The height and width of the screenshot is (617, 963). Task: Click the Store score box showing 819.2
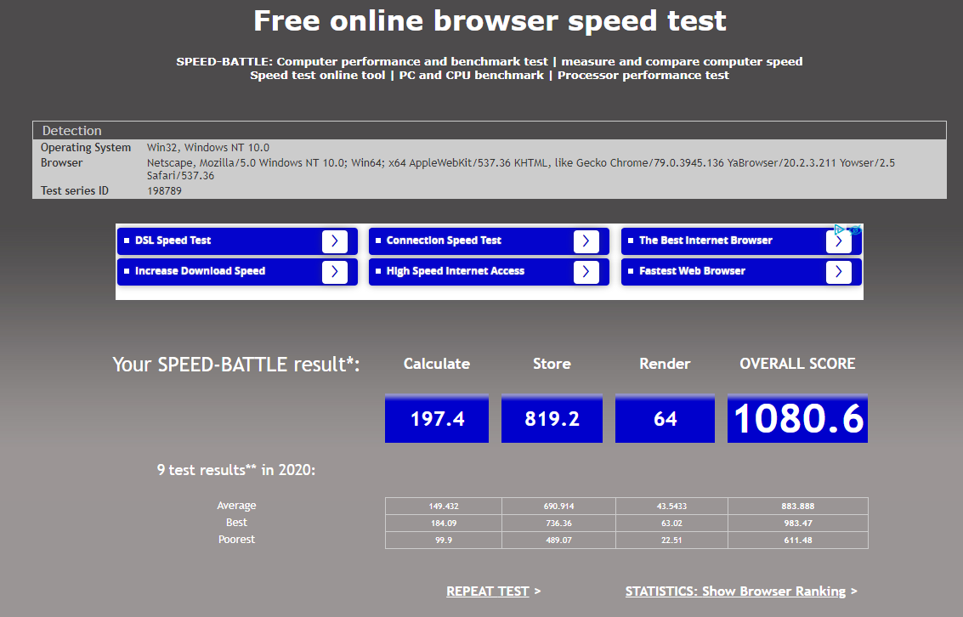point(552,418)
